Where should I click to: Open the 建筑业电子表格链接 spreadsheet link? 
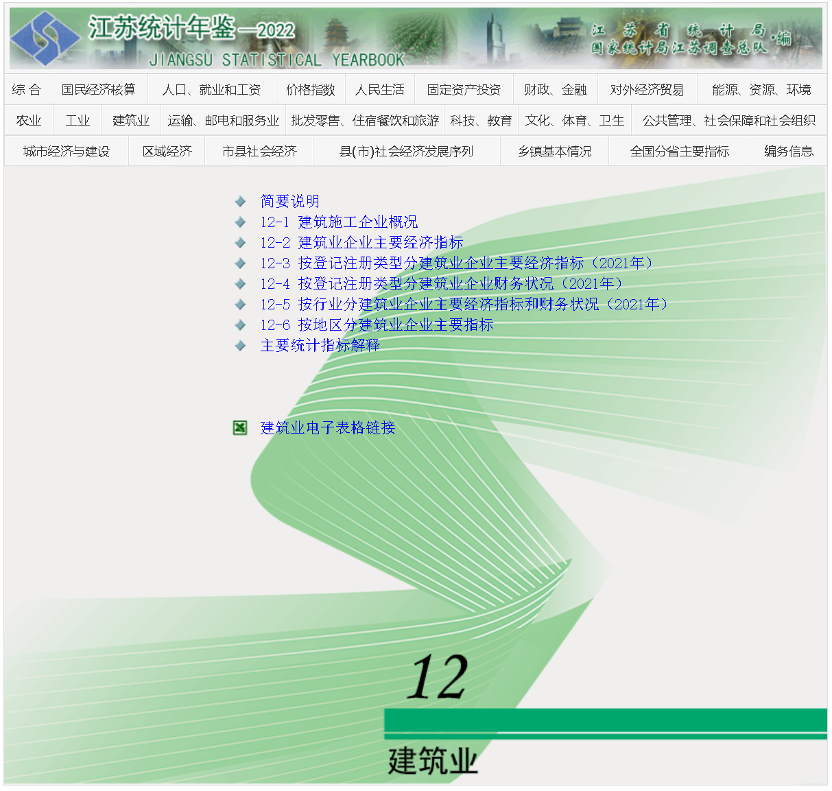tap(328, 428)
